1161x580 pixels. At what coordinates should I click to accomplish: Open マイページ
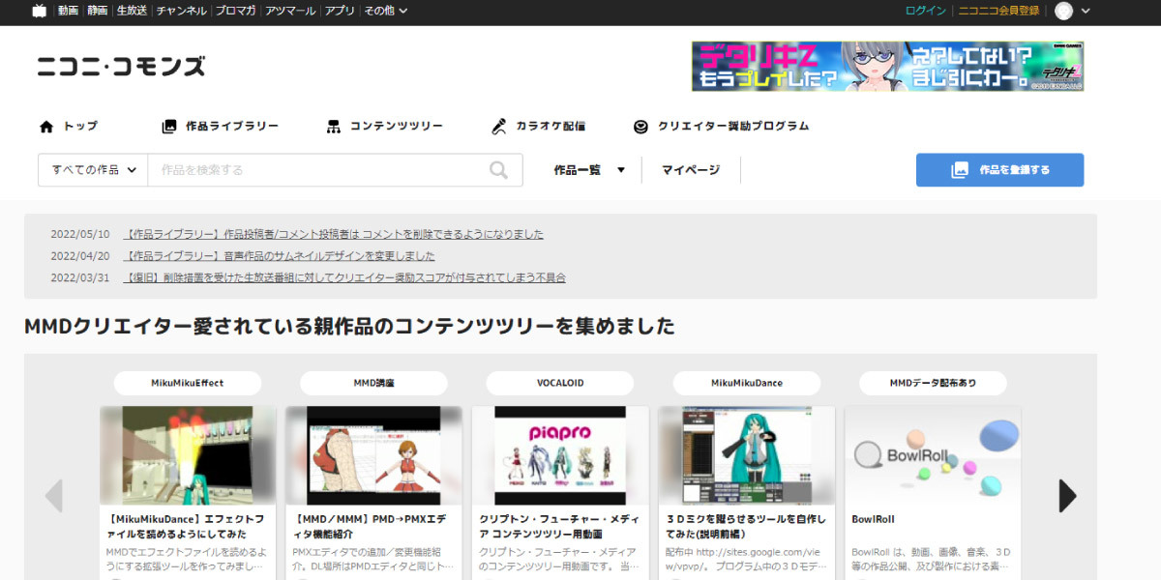[x=691, y=170]
